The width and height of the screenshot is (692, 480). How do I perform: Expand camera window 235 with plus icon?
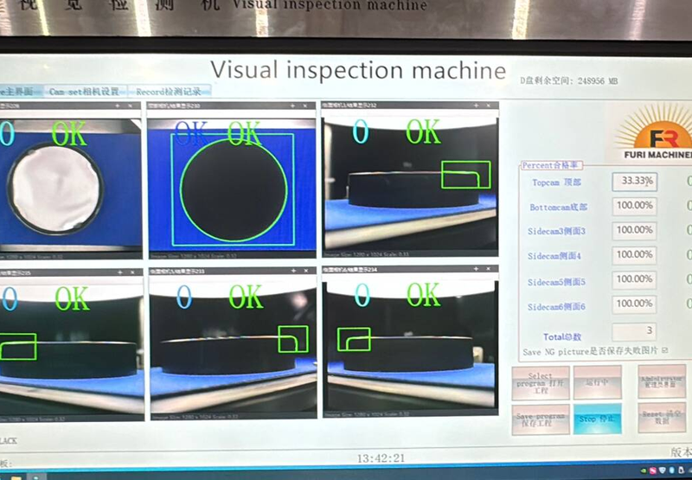point(119,272)
